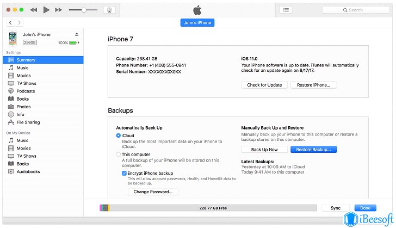This screenshot has height=228, width=396.
Task: Click the Capacity 238.41 GB text
Action: (137, 59)
